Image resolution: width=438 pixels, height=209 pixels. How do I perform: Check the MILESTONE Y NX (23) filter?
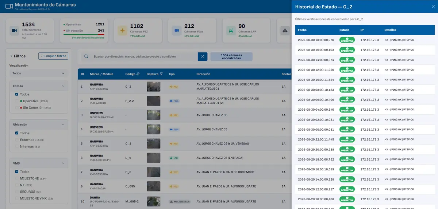click(x=17, y=198)
